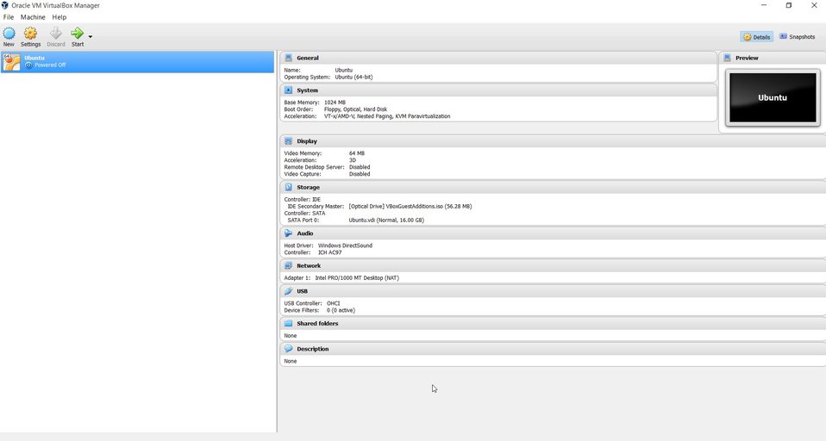Switch to the Snapshots view
The height and width of the screenshot is (441, 826).
coord(798,37)
